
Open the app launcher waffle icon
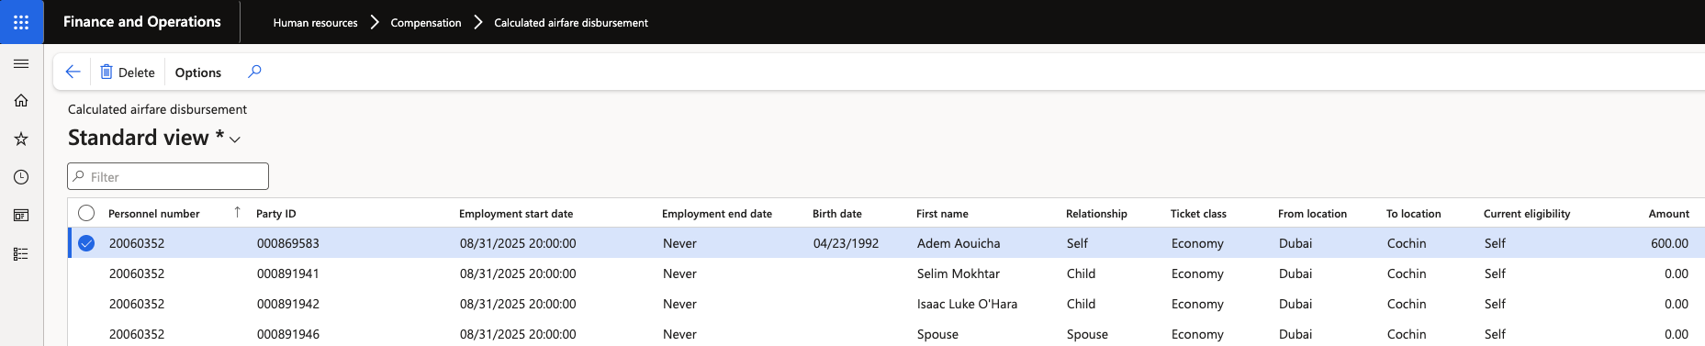21,22
